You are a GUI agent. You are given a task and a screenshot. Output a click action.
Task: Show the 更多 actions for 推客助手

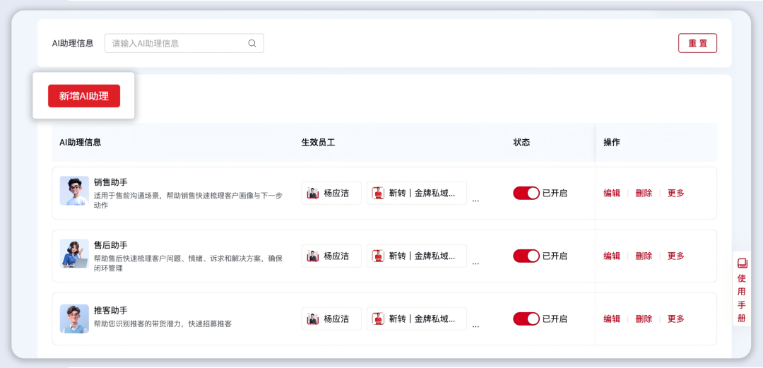tap(675, 319)
